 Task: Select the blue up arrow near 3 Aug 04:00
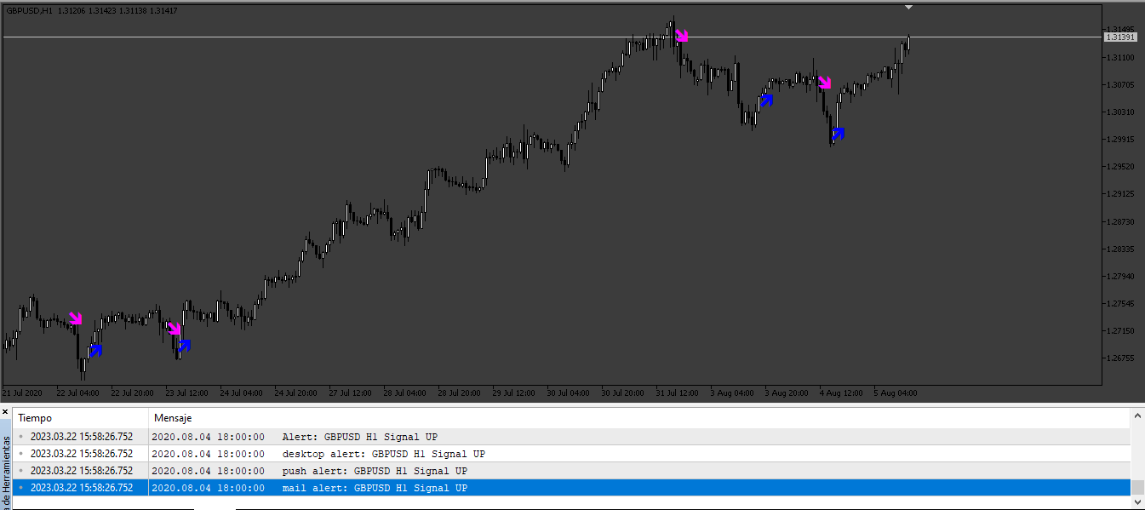[x=766, y=100]
